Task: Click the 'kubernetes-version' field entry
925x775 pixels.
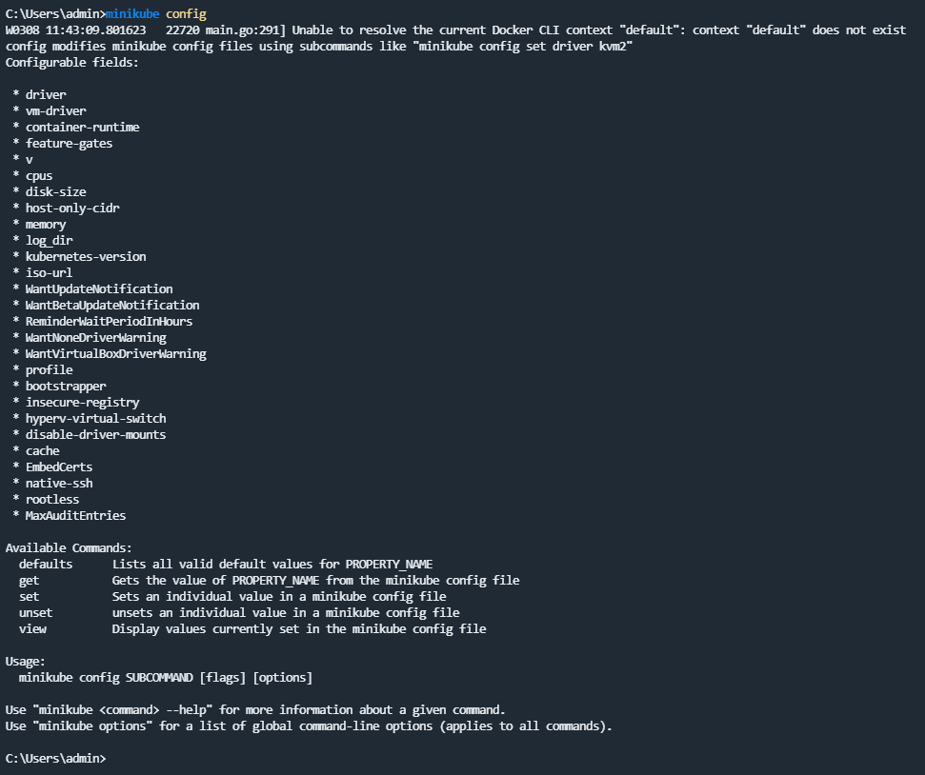Action: 86,256
